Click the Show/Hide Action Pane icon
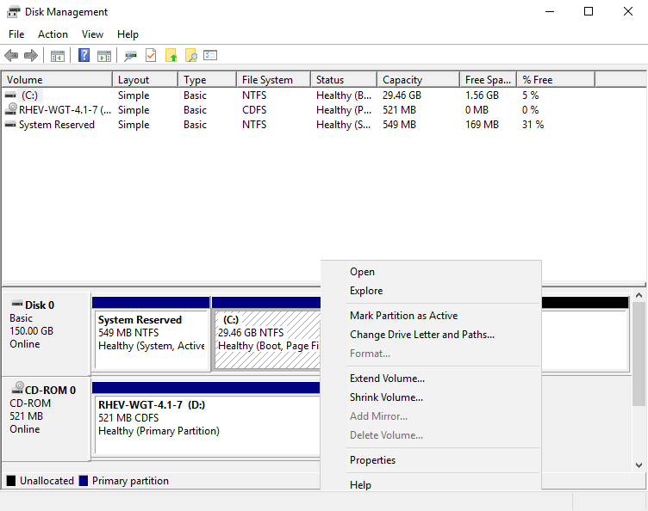This screenshot has height=511, width=648. tap(104, 56)
